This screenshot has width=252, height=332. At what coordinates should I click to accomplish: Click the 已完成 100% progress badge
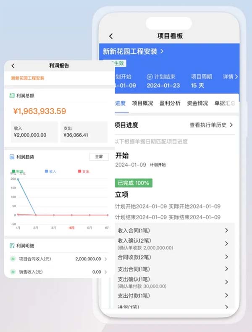point(133,183)
